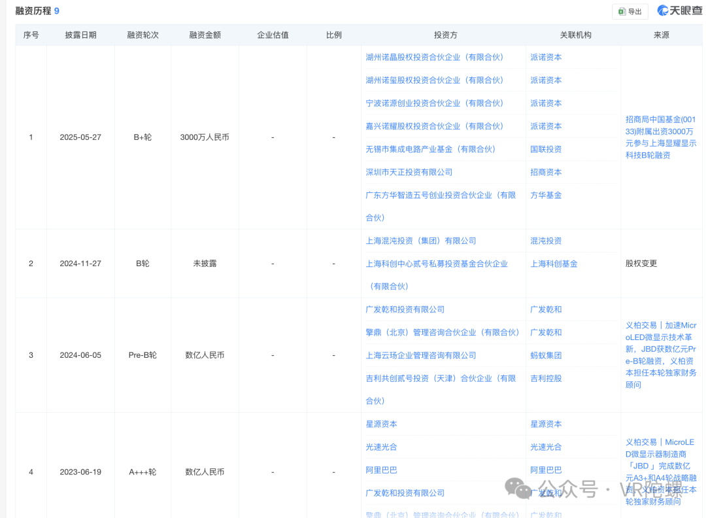Click the 关联机构 column header

575,35
